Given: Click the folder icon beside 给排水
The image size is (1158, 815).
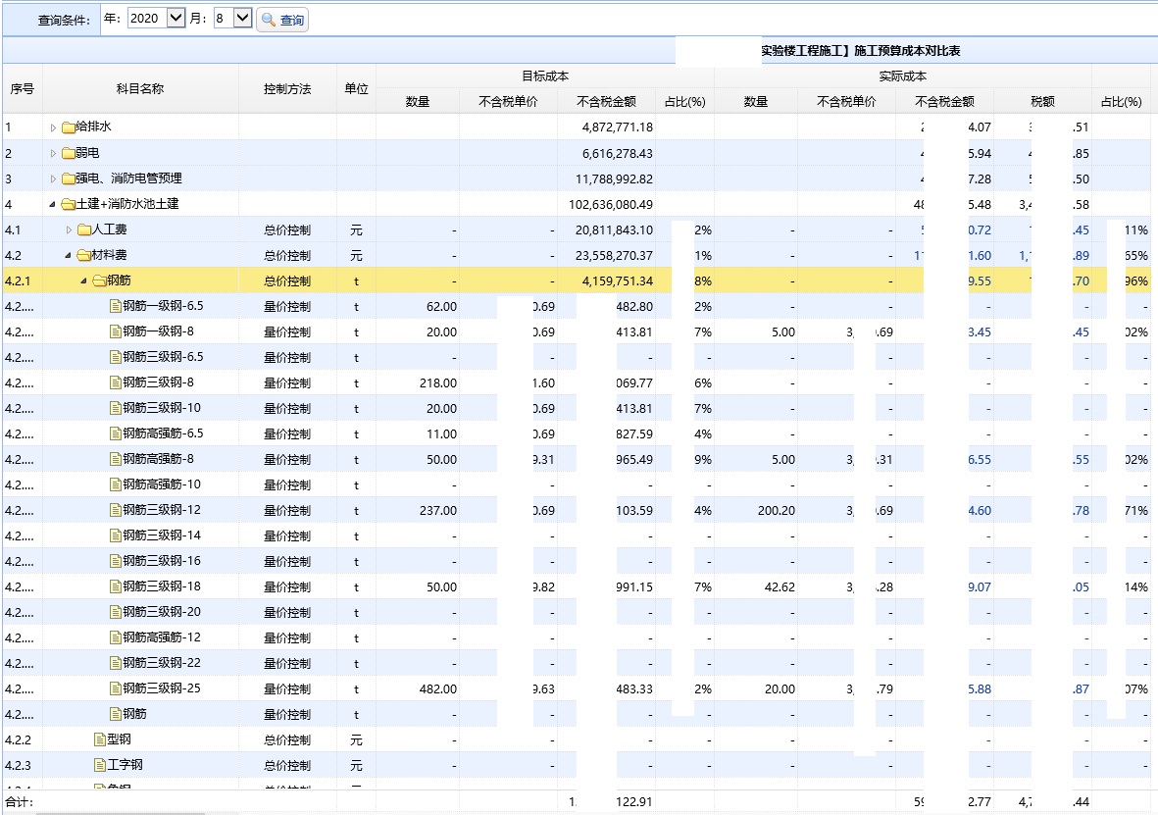Looking at the screenshot, I should pyautogui.click(x=68, y=127).
